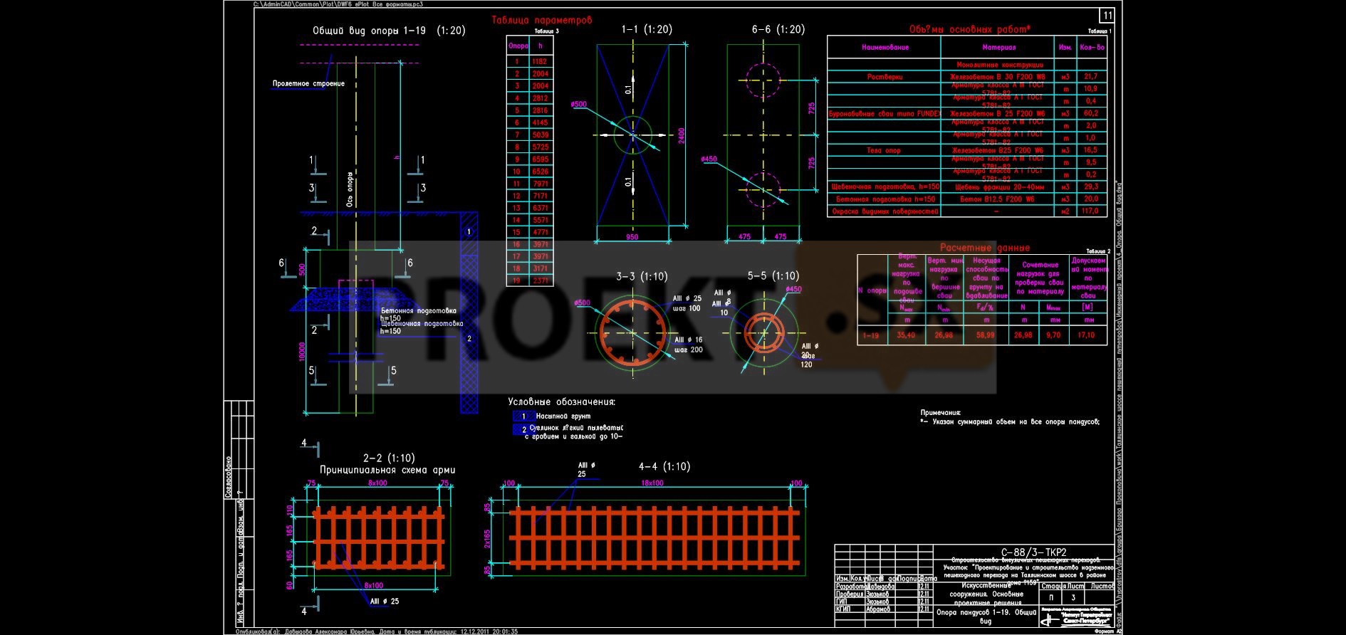Viewport: 1346px width, 635px height.
Task: Click the title "Общий вид опоры 1-19 (1:20)"
Action: [x=389, y=31]
